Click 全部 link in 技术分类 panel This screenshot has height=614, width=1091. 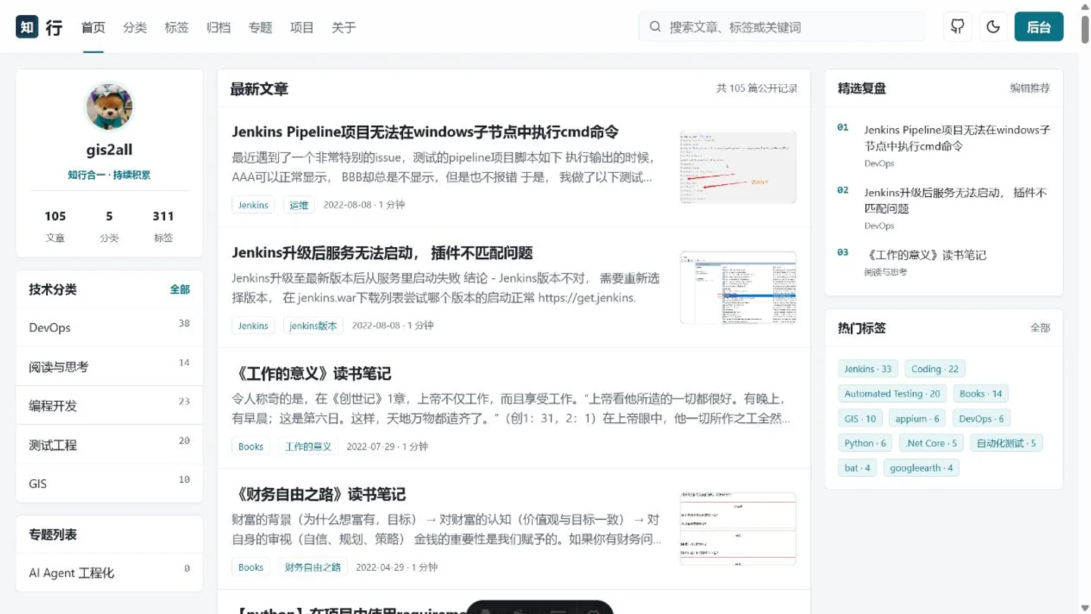180,290
